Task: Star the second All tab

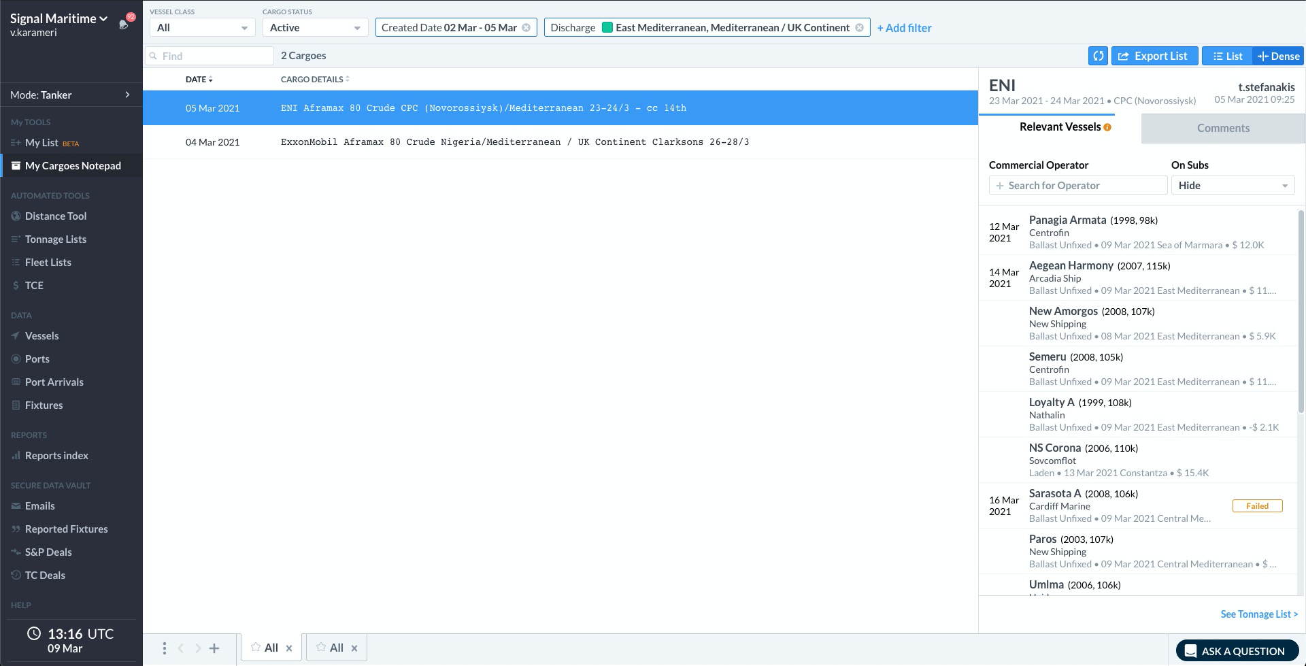Action: click(321, 647)
